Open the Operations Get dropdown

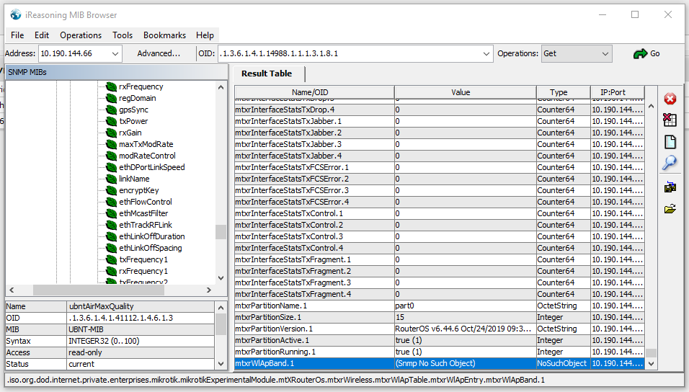605,53
